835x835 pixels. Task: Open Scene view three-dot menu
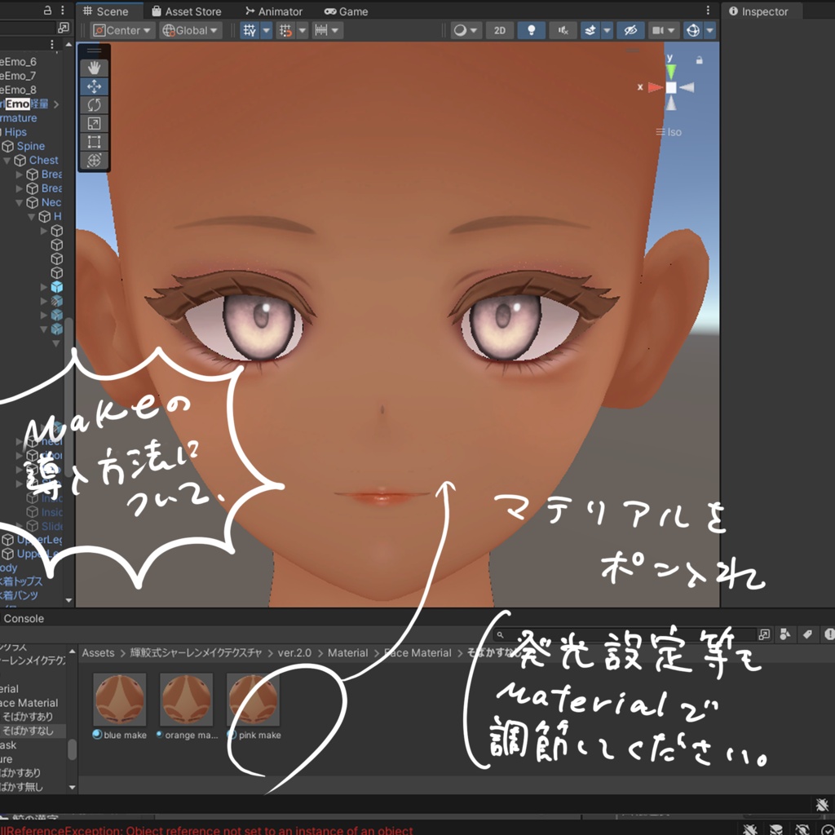coord(708,11)
